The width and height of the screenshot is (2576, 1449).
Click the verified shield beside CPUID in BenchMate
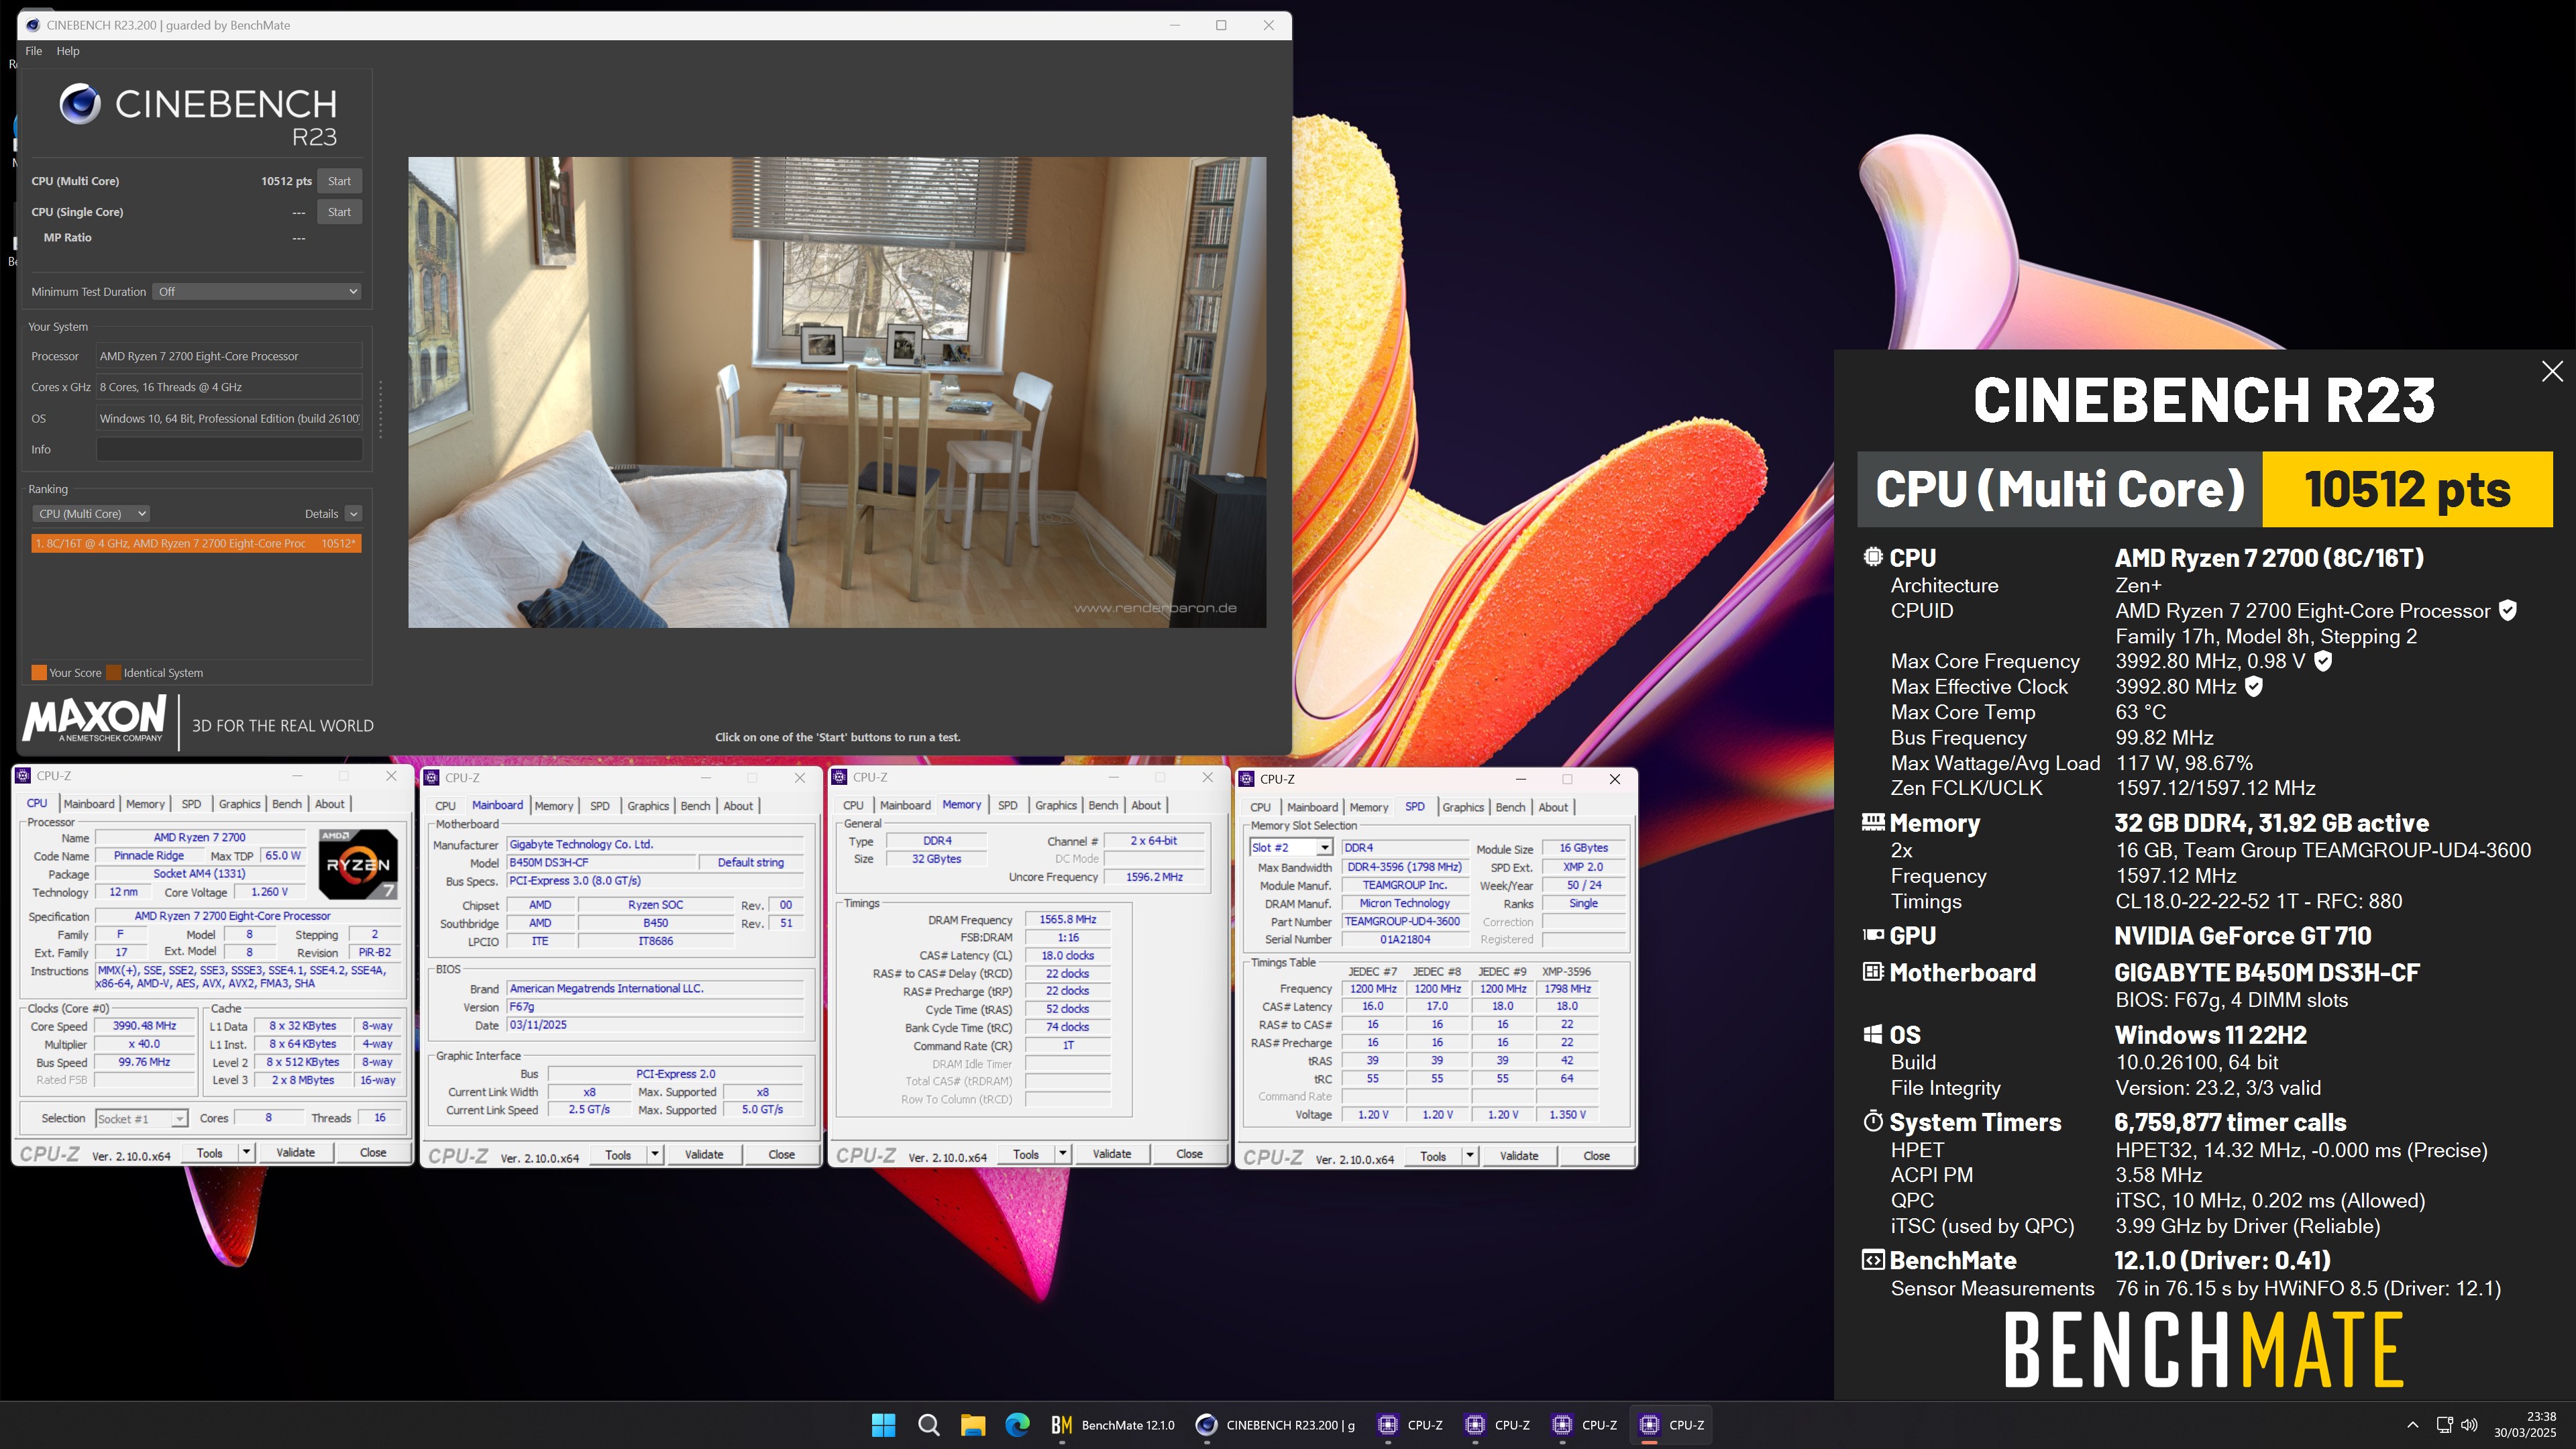tap(2507, 610)
